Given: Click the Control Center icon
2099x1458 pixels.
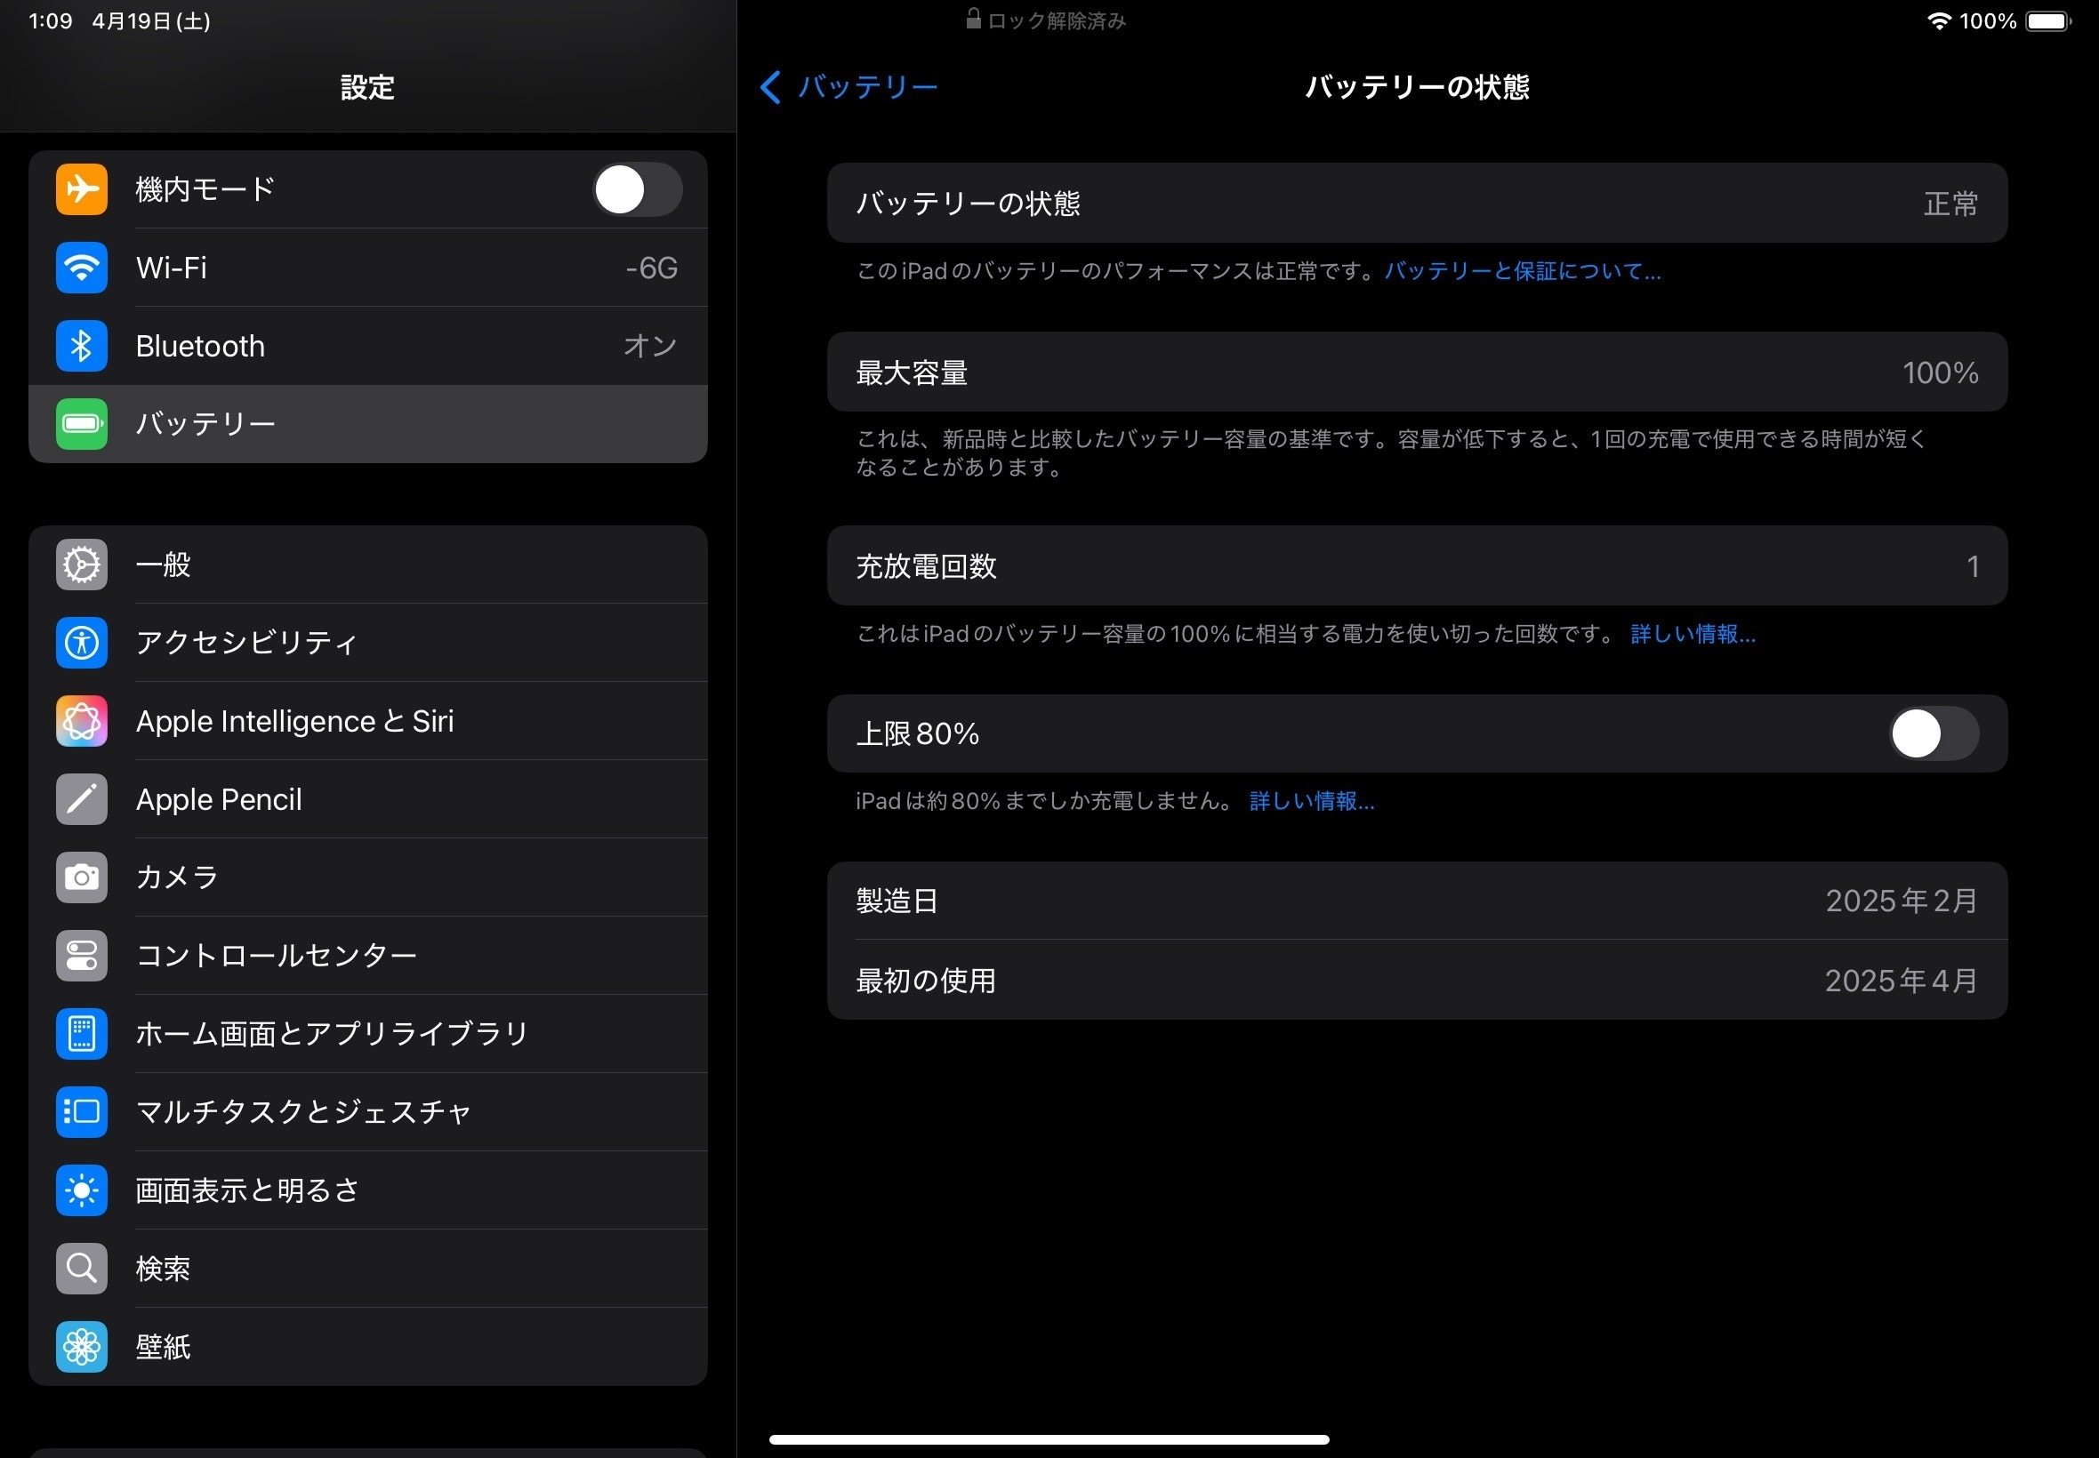Looking at the screenshot, I should 81,955.
